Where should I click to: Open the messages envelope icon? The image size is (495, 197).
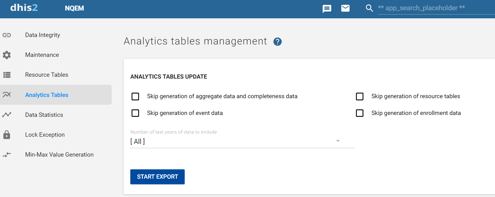tap(345, 8)
